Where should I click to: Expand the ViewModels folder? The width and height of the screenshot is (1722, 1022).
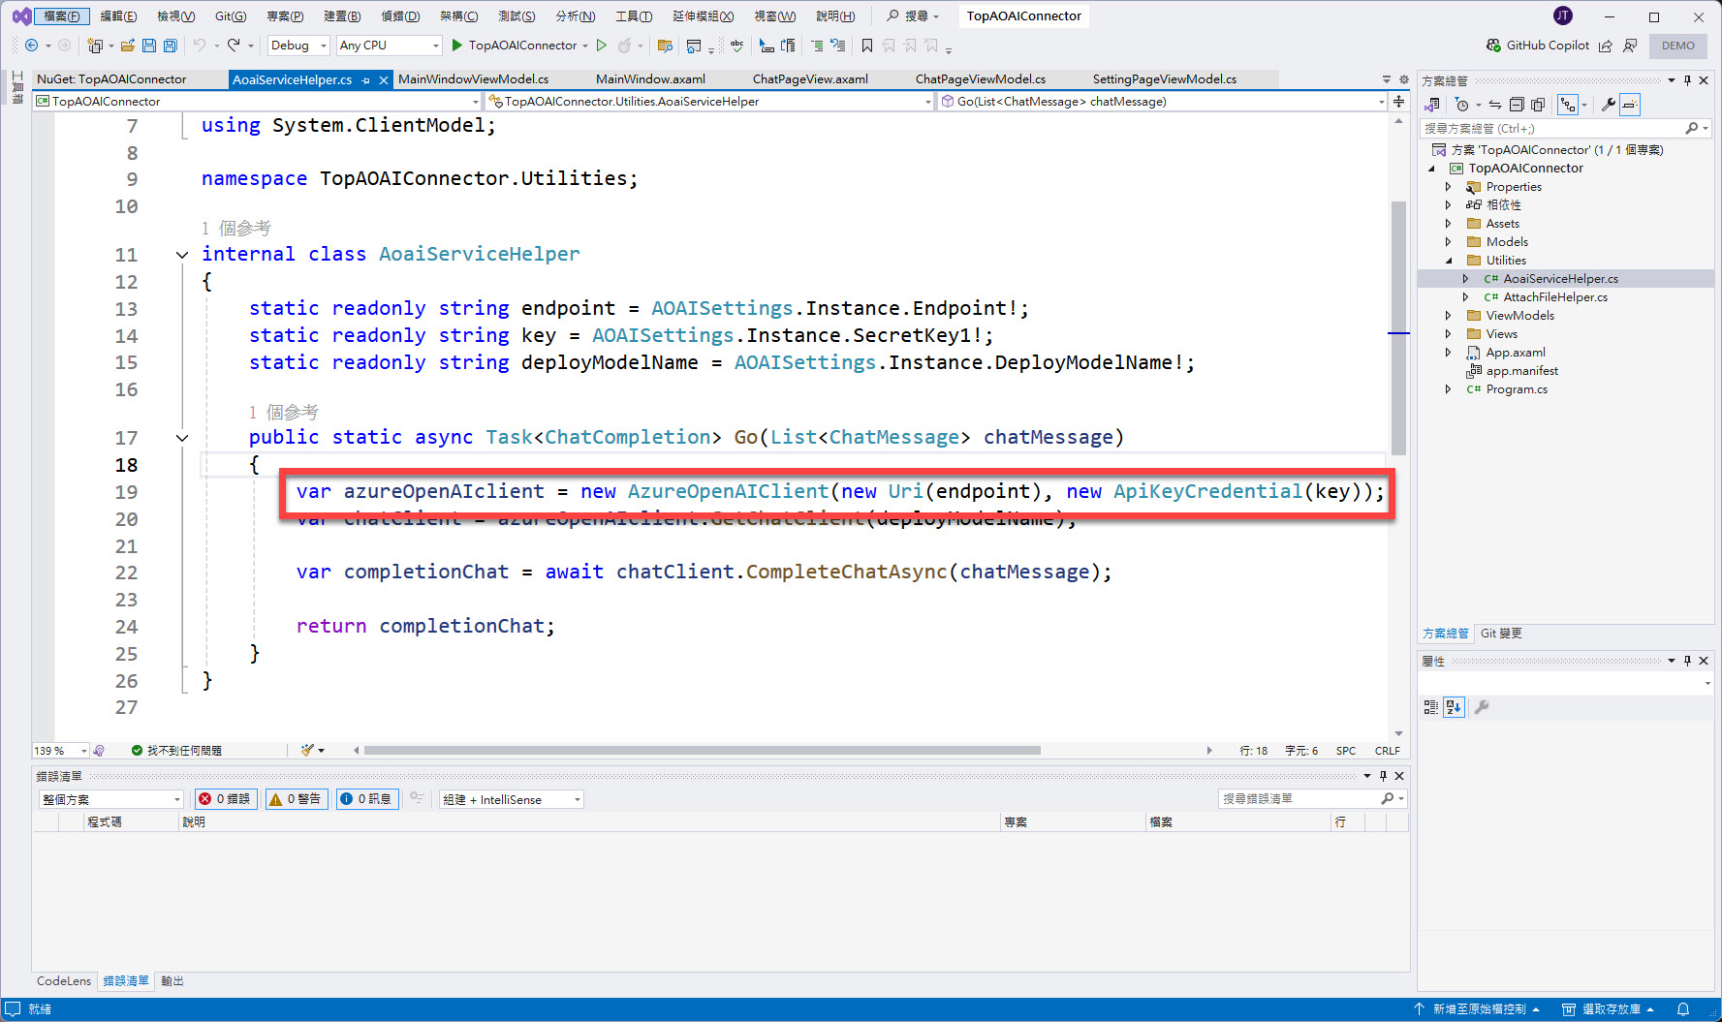[x=1449, y=316]
